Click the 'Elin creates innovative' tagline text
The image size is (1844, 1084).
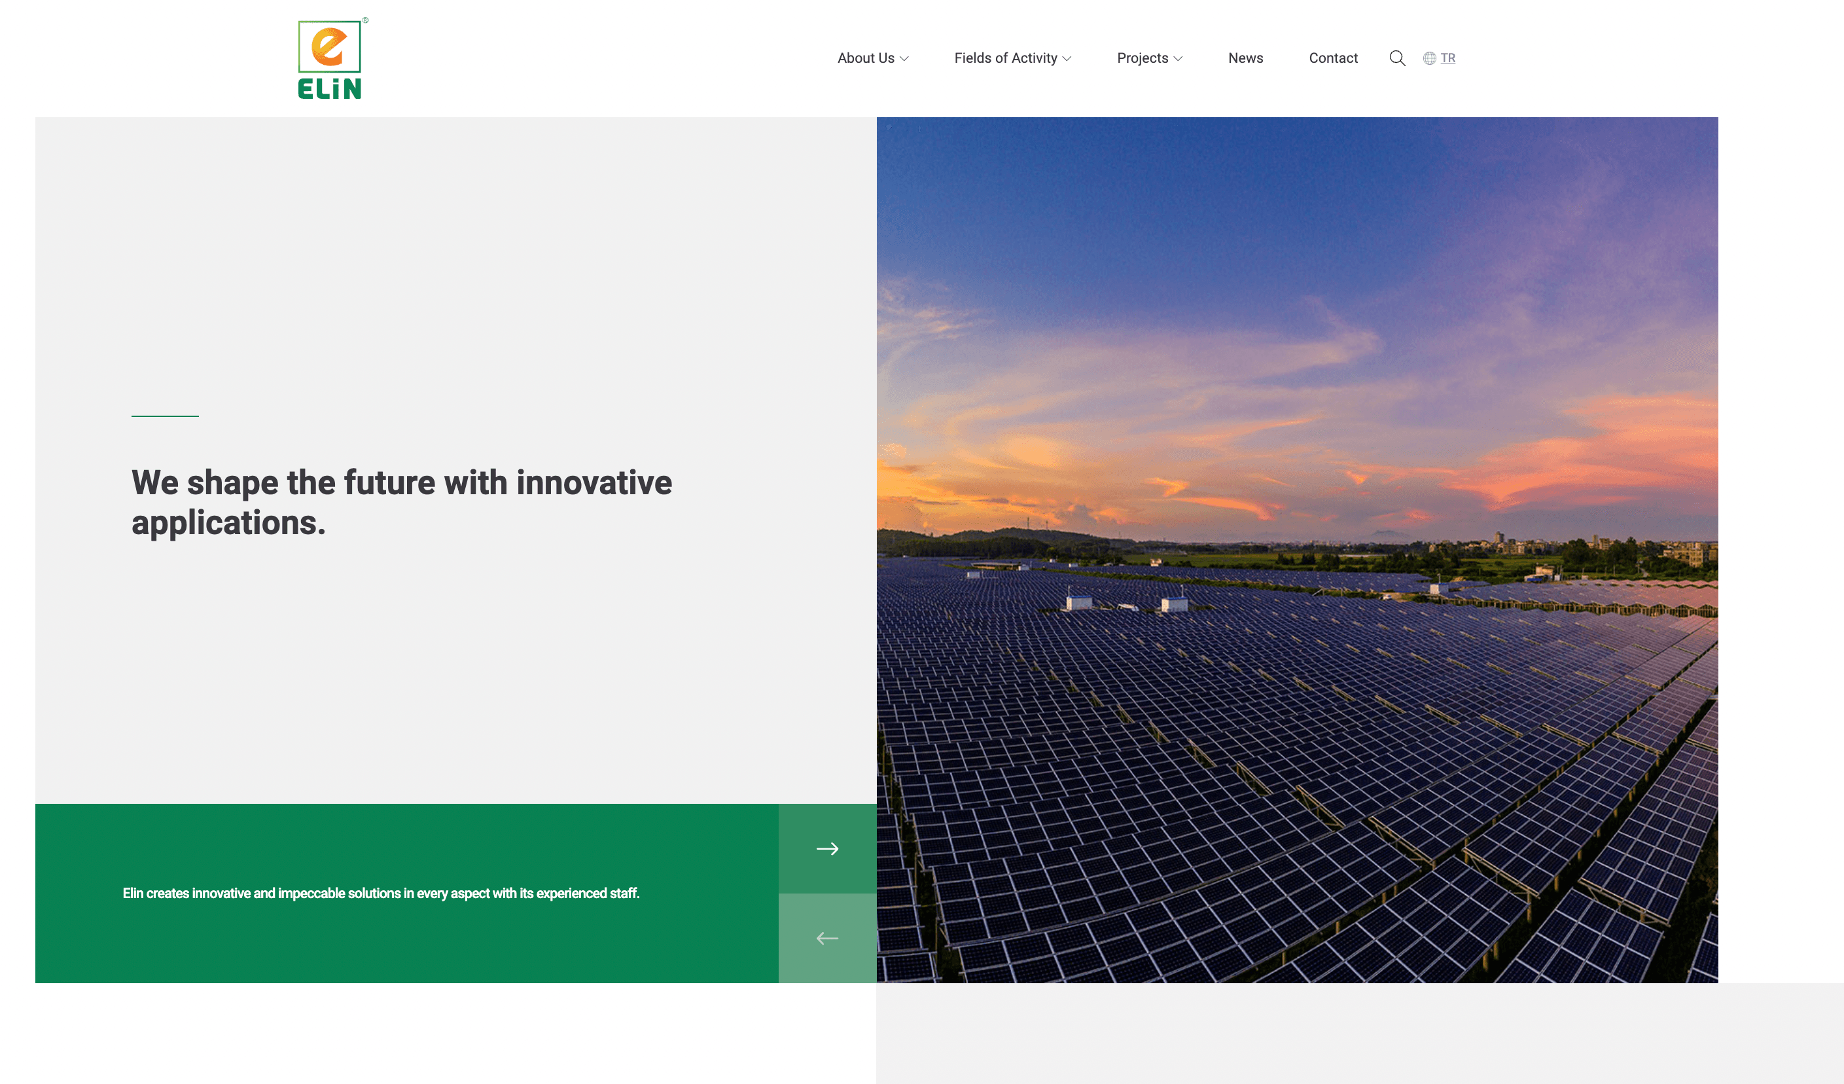381,893
